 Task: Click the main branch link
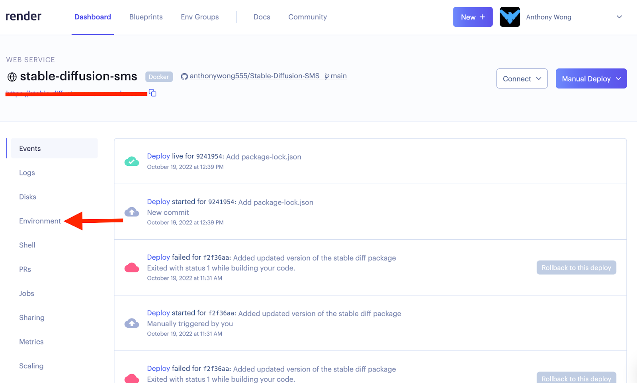(x=338, y=76)
